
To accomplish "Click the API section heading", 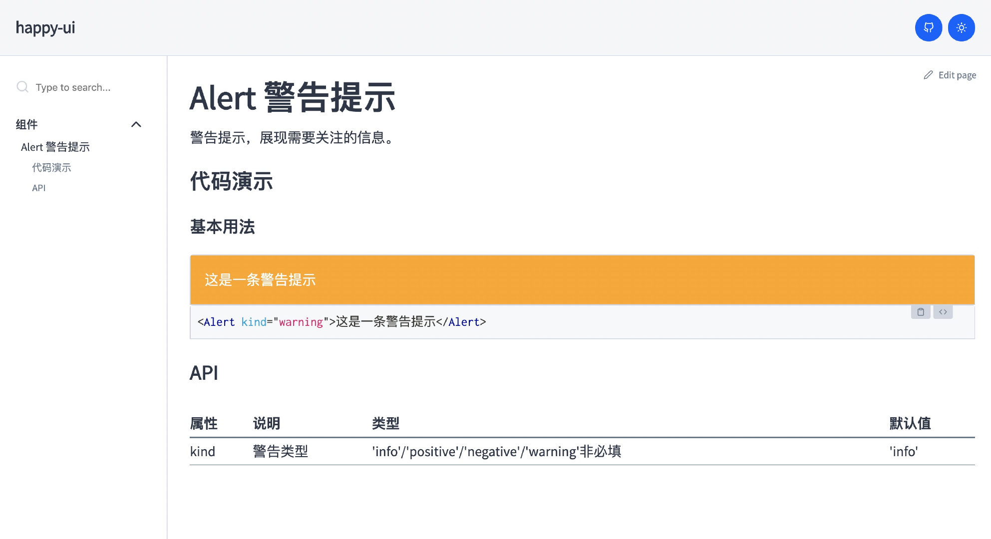I will [204, 373].
